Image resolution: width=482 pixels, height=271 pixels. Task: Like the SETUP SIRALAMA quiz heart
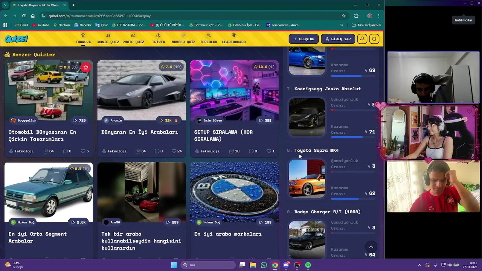tap(270, 151)
